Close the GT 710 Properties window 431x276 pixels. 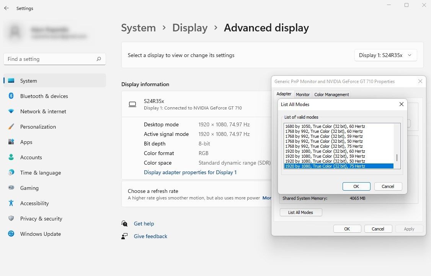point(420,82)
